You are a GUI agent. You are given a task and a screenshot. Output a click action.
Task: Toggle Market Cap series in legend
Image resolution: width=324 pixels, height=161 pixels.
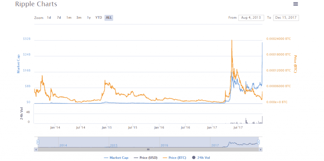(x=116, y=158)
